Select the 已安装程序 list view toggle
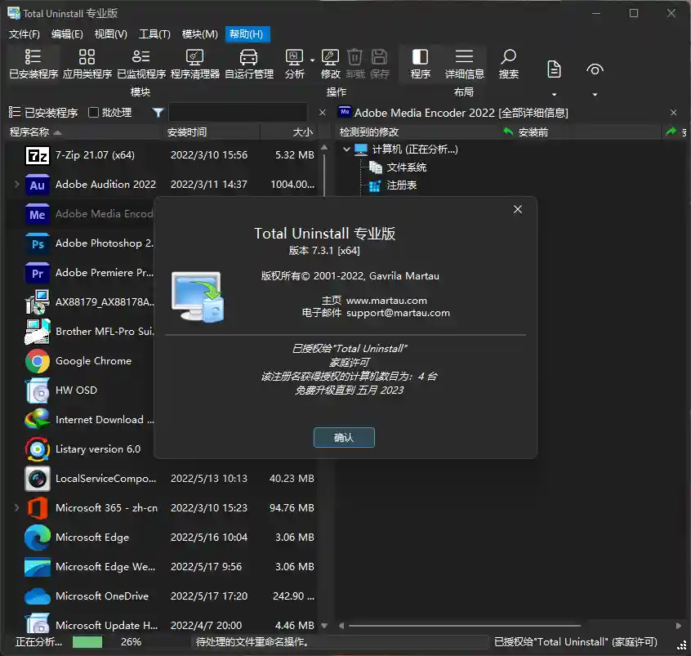This screenshot has height=656, width=691. pos(12,112)
